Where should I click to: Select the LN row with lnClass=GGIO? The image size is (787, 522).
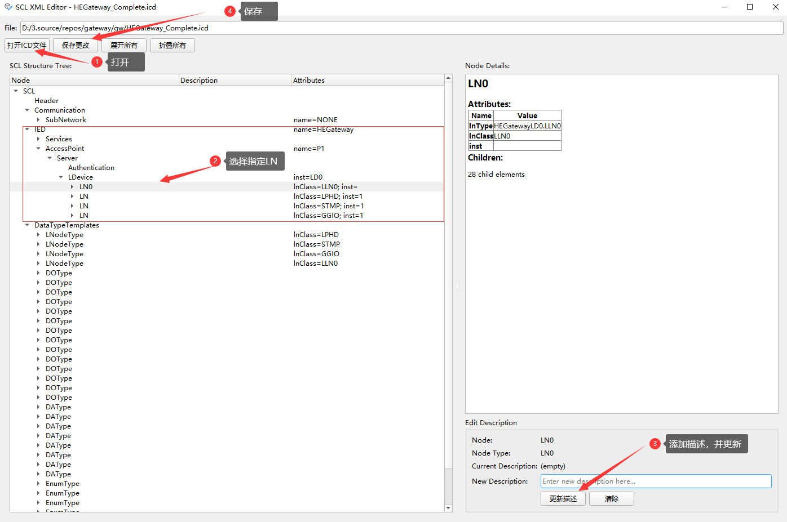click(84, 216)
